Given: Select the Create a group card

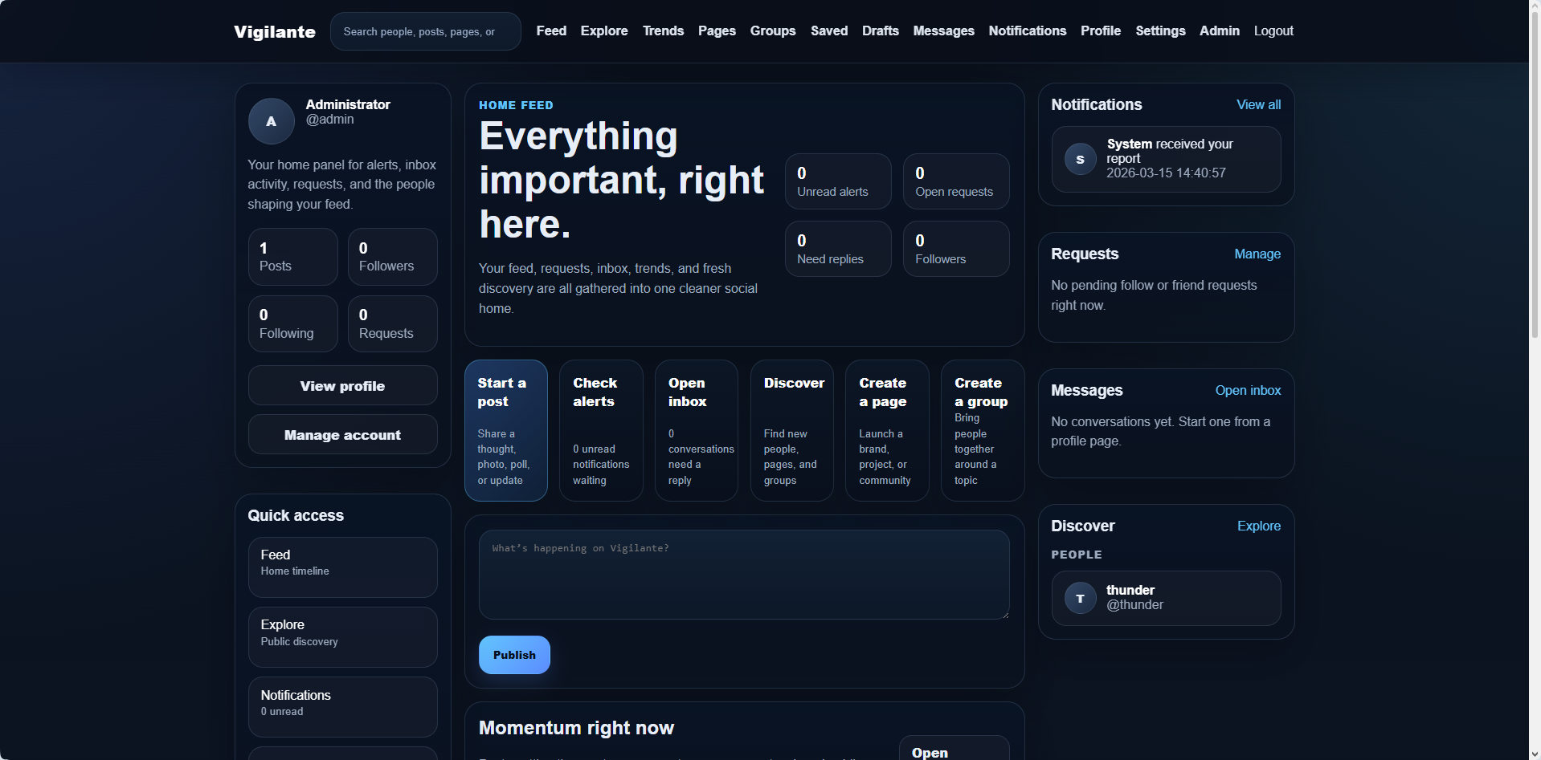Looking at the screenshot, I should pos(982,430).
